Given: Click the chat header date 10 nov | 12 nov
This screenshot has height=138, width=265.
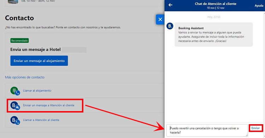Looking at the screenshot, I should 216,8.
